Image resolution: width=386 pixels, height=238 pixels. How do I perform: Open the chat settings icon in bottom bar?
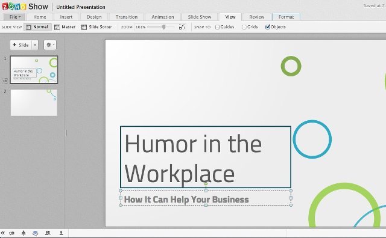[11, 233]
